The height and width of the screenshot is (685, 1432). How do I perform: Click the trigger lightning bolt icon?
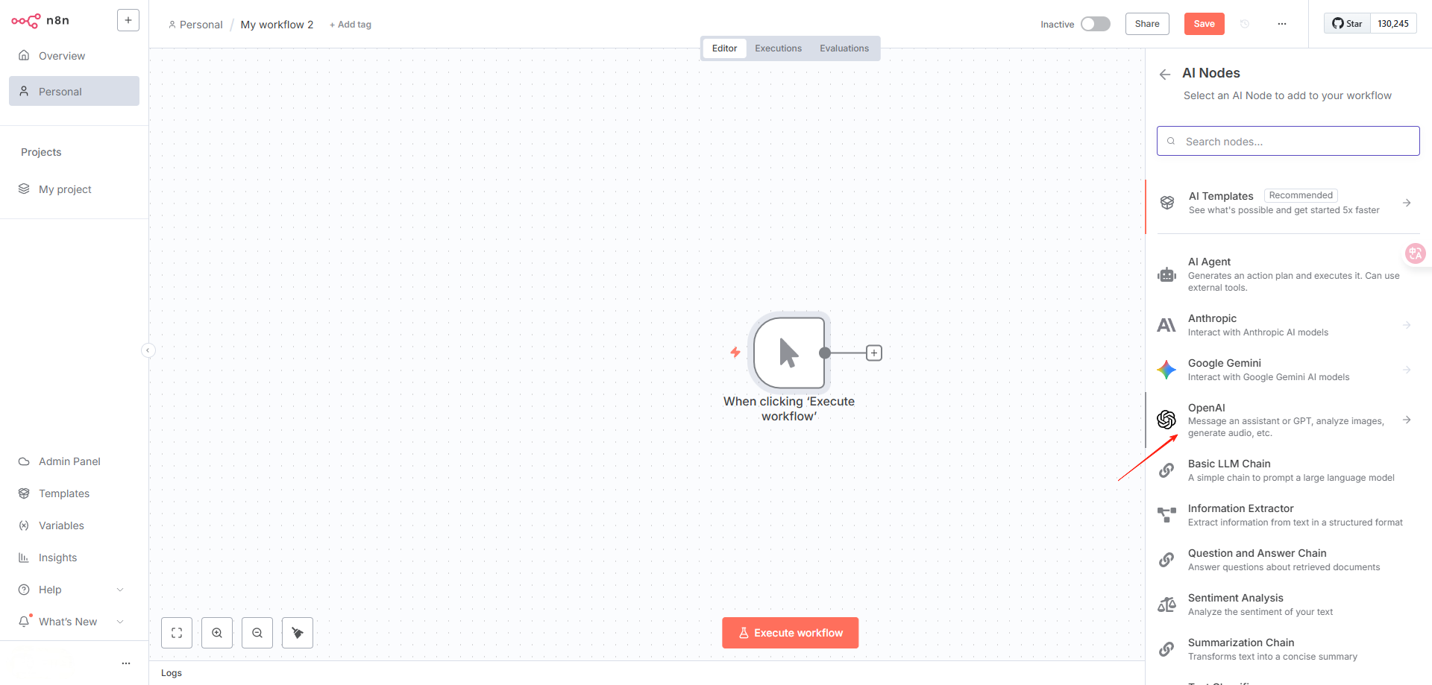pos(735,352)
